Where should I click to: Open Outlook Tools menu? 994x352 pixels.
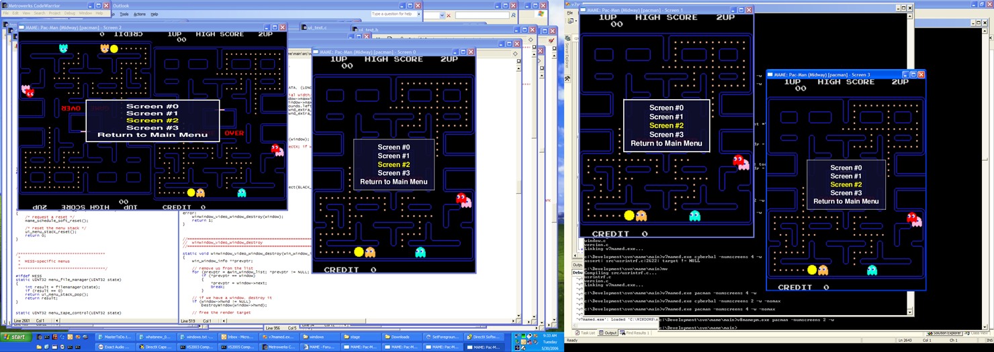[x=124, y=14]
